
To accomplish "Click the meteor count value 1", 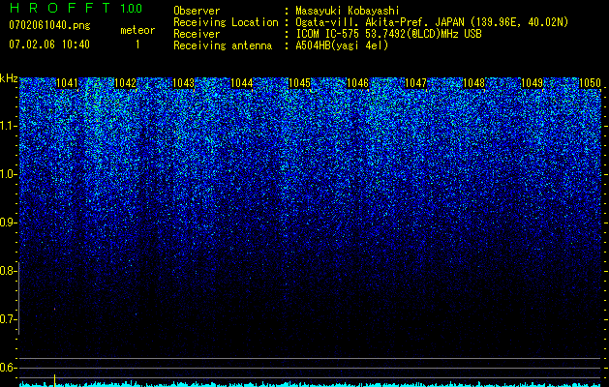I will click(x=137, y=45).
